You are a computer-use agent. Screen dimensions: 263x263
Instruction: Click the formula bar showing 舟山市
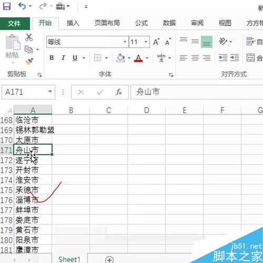197,92
